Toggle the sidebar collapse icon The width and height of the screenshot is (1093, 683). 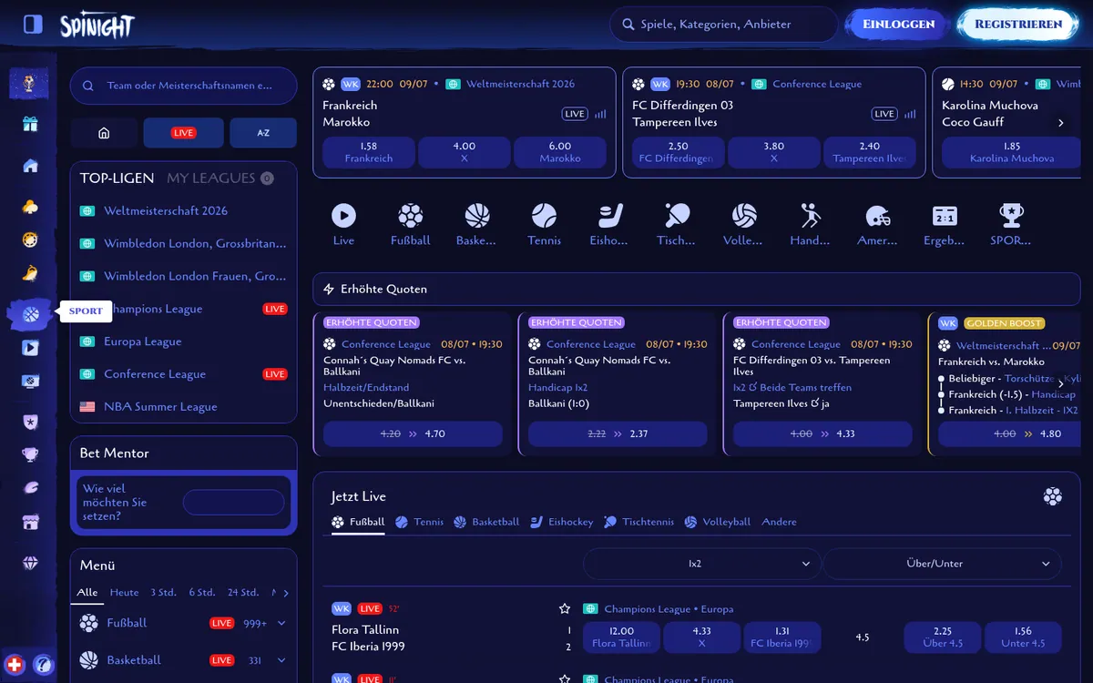tap(33, 25)
